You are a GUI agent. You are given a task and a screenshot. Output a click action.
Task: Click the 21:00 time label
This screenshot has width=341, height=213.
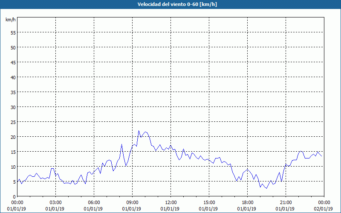point(286,203)
